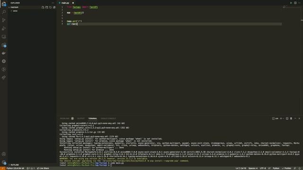
Task: Open the Manage settings gear
Action: pos(4,162)
